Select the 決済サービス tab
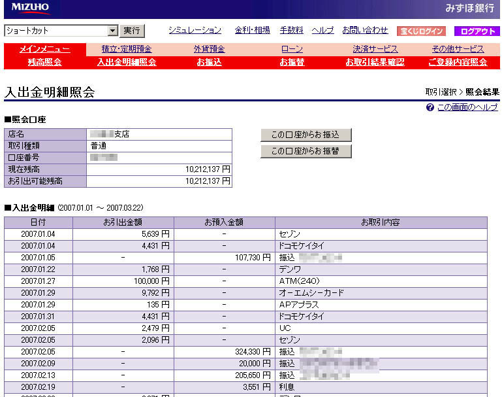502x397 pixels. click(375, 49)
